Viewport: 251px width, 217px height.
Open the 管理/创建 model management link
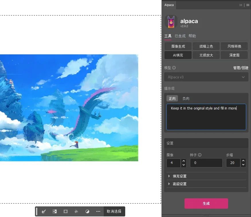click(241, 68)
